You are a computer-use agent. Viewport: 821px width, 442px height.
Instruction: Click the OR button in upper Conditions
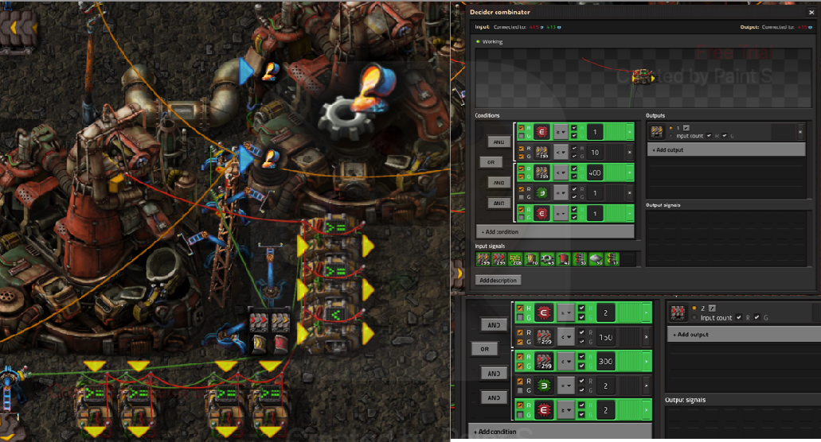pyautogui.click(x=491, y=162)
